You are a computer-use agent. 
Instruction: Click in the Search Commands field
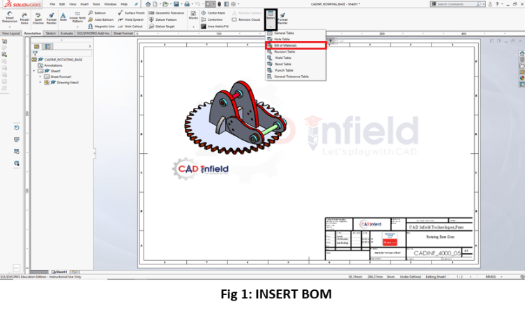pos(457,4)
